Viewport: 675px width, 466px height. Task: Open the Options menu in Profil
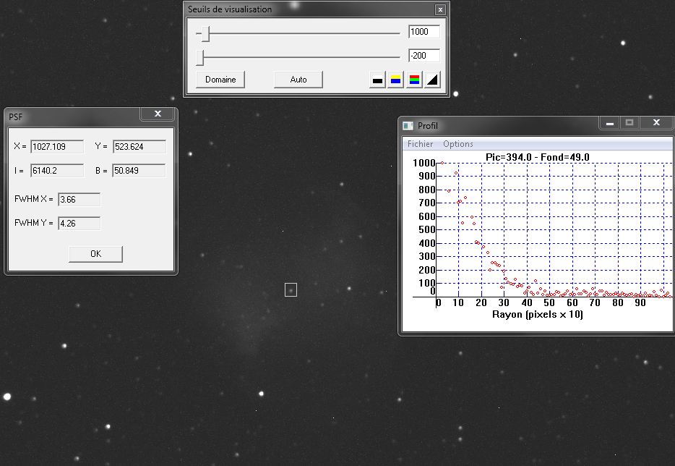click(x=458, y=144)
